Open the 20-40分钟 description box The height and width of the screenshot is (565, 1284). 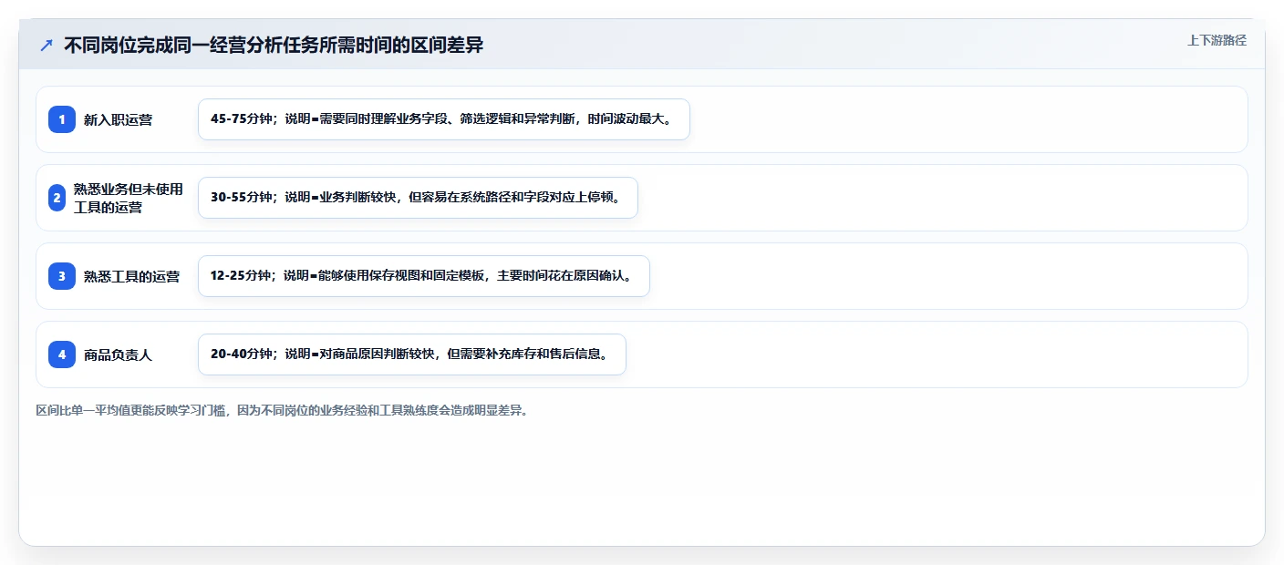(x=412, y=354)
